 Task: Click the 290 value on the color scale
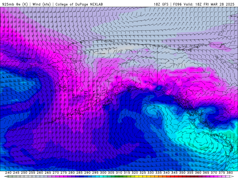click(87, 173)
